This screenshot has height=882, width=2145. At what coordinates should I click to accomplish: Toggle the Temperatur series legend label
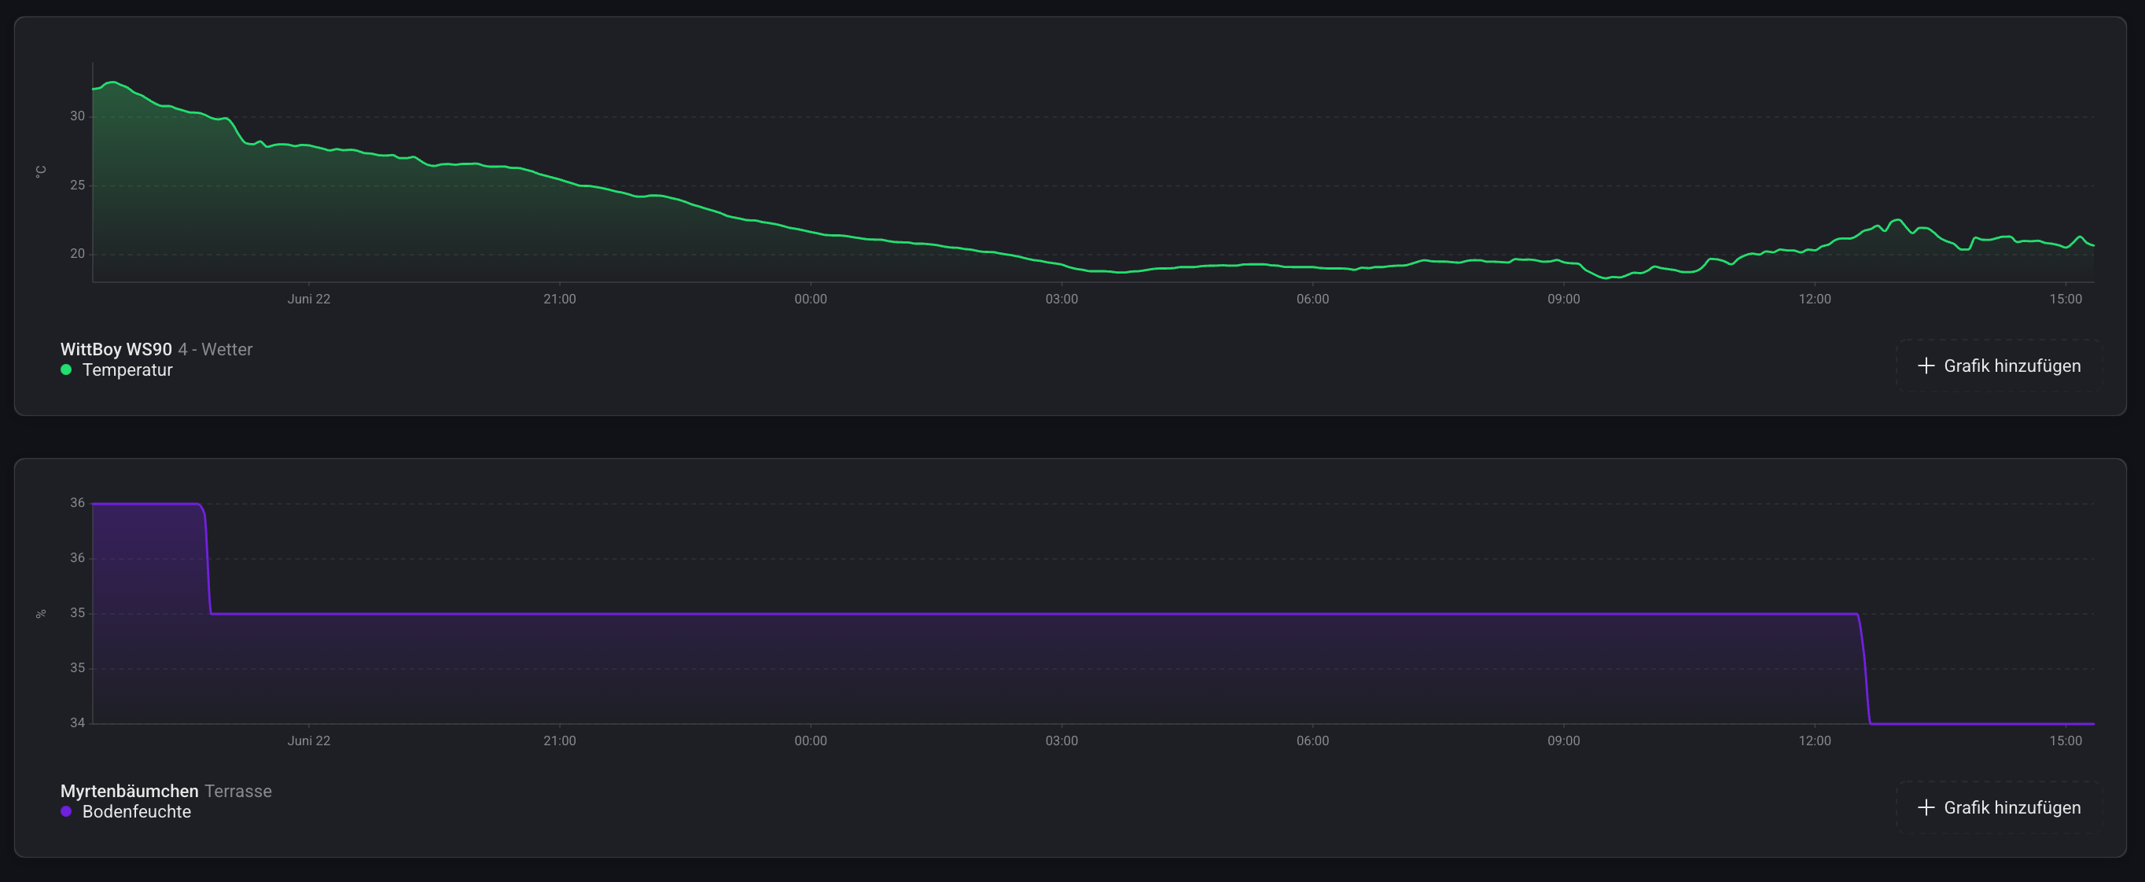127,369
